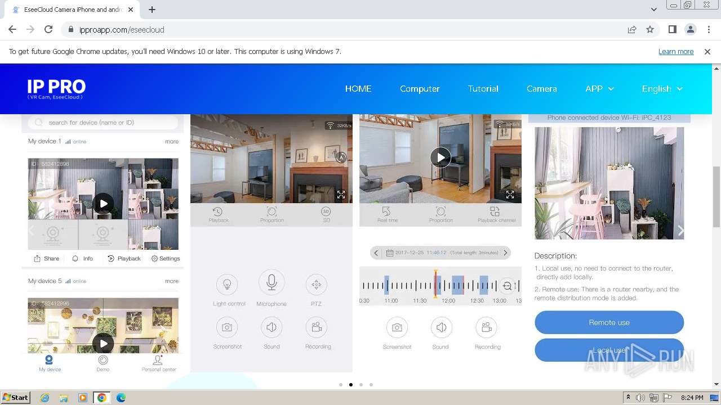
Task: Open the Windows Start menu
Action: click(x=15, y=398)
